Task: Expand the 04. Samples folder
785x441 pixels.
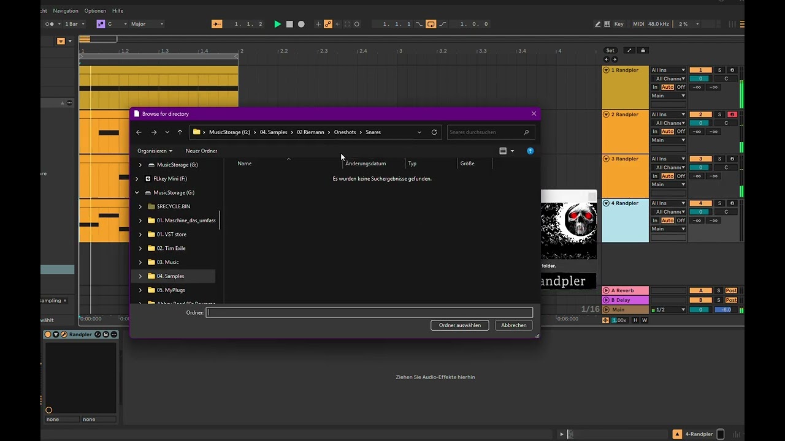Action: tap(140, 276)
